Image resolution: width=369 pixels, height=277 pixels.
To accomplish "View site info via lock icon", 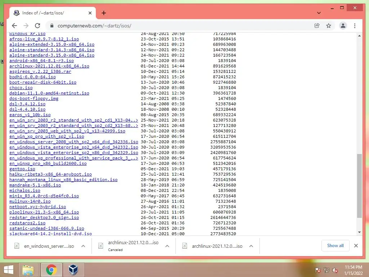I will 52,26.
